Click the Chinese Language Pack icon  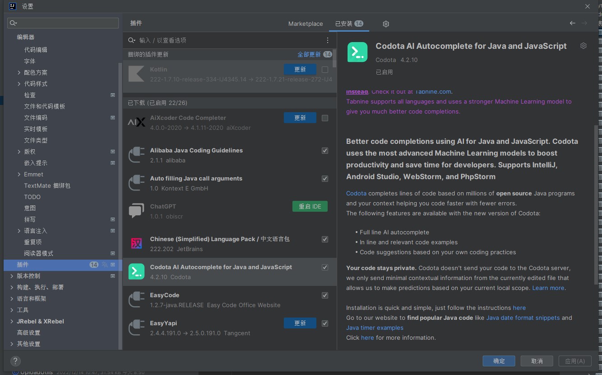coord(136,244)
